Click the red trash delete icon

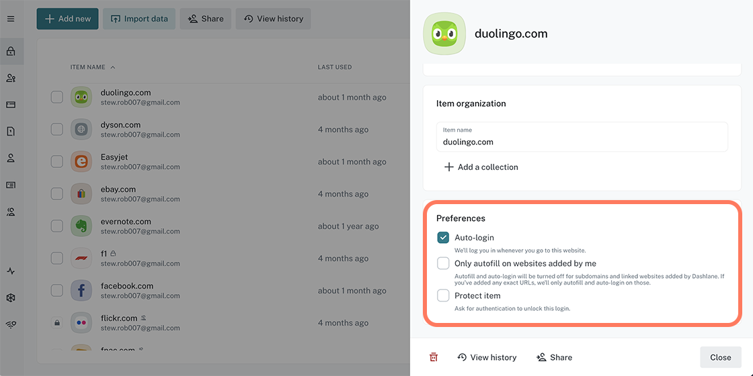pos(434,357)
